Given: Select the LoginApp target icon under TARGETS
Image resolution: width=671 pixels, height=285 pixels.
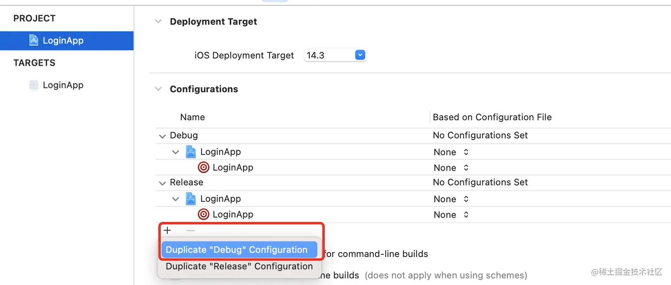Looking at the screenshot, I should pyautogui.click(x=34, y=85).
